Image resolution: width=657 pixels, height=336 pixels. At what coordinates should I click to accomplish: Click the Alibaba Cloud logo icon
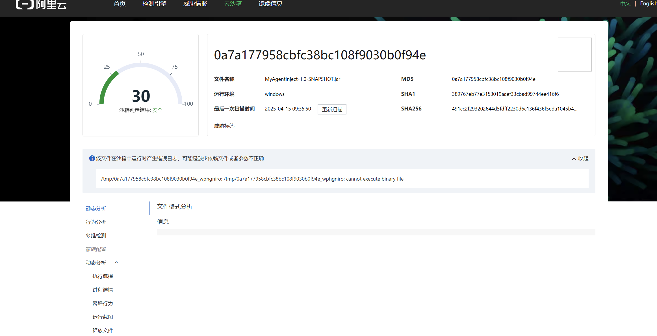click(x=25, y=4)
